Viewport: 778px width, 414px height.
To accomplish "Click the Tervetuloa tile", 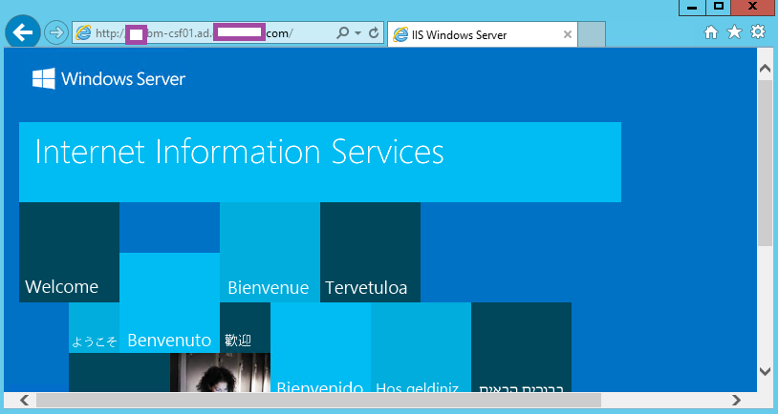I will (370, 252).
